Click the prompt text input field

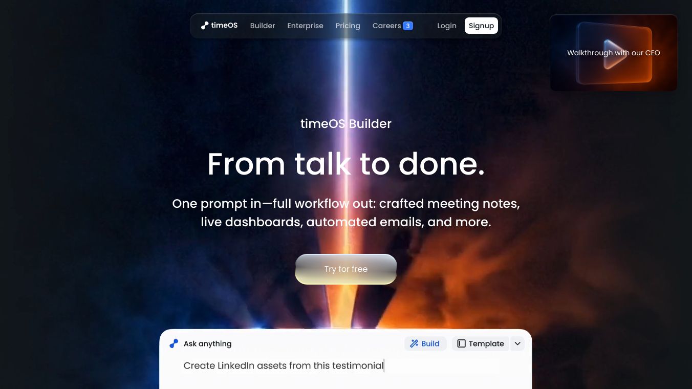[341, 365]
